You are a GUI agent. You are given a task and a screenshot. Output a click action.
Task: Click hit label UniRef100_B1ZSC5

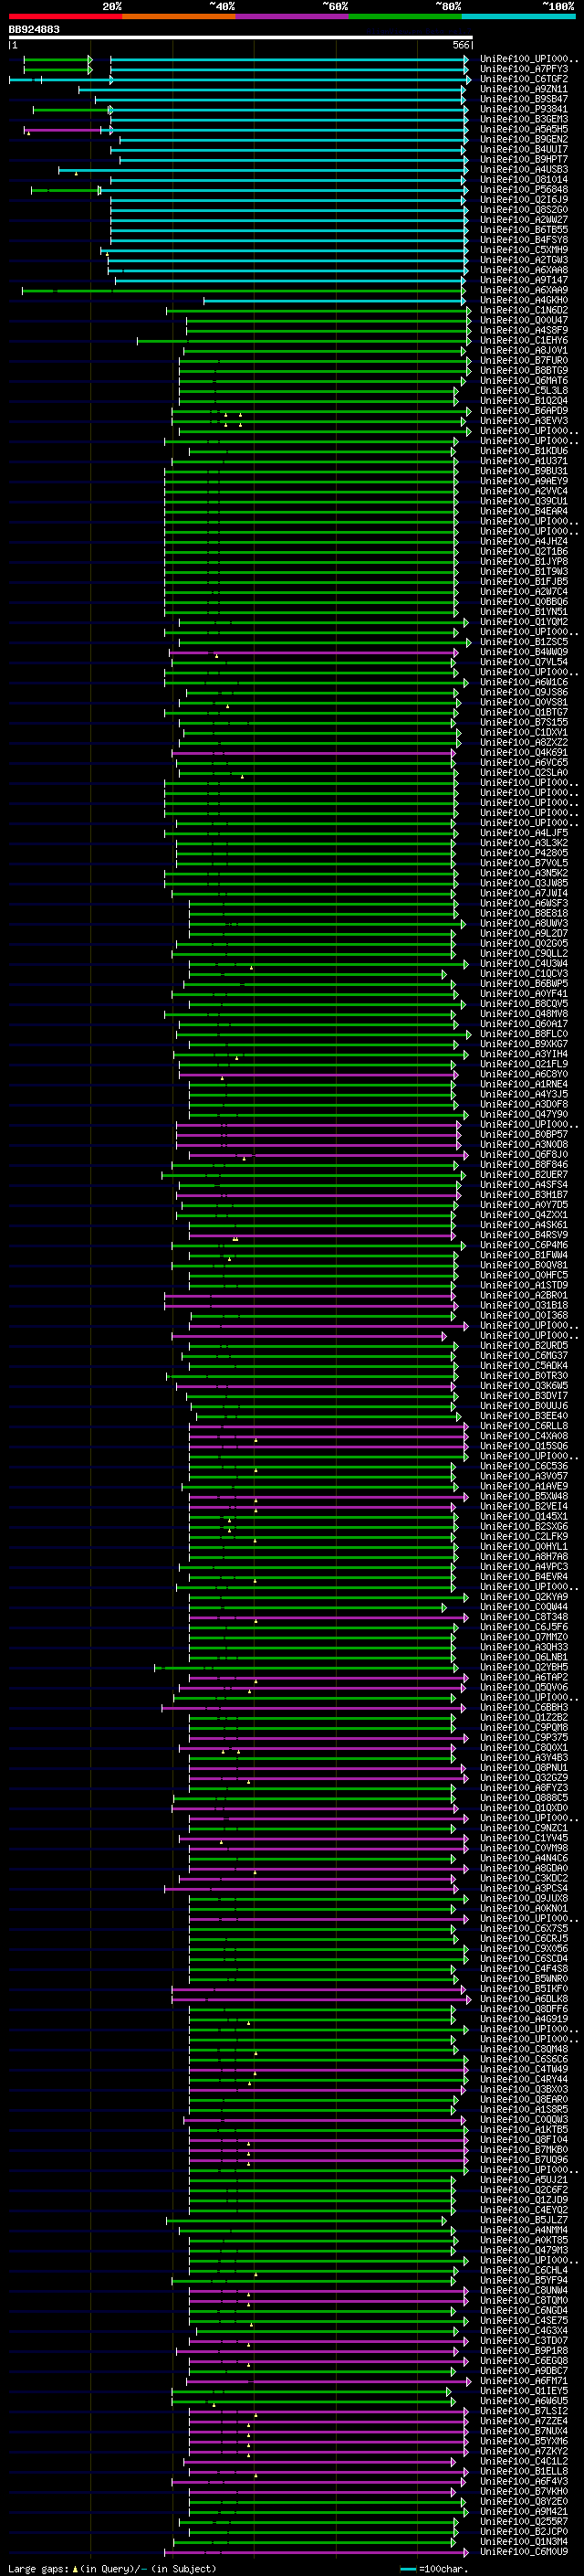coord(524,642)
